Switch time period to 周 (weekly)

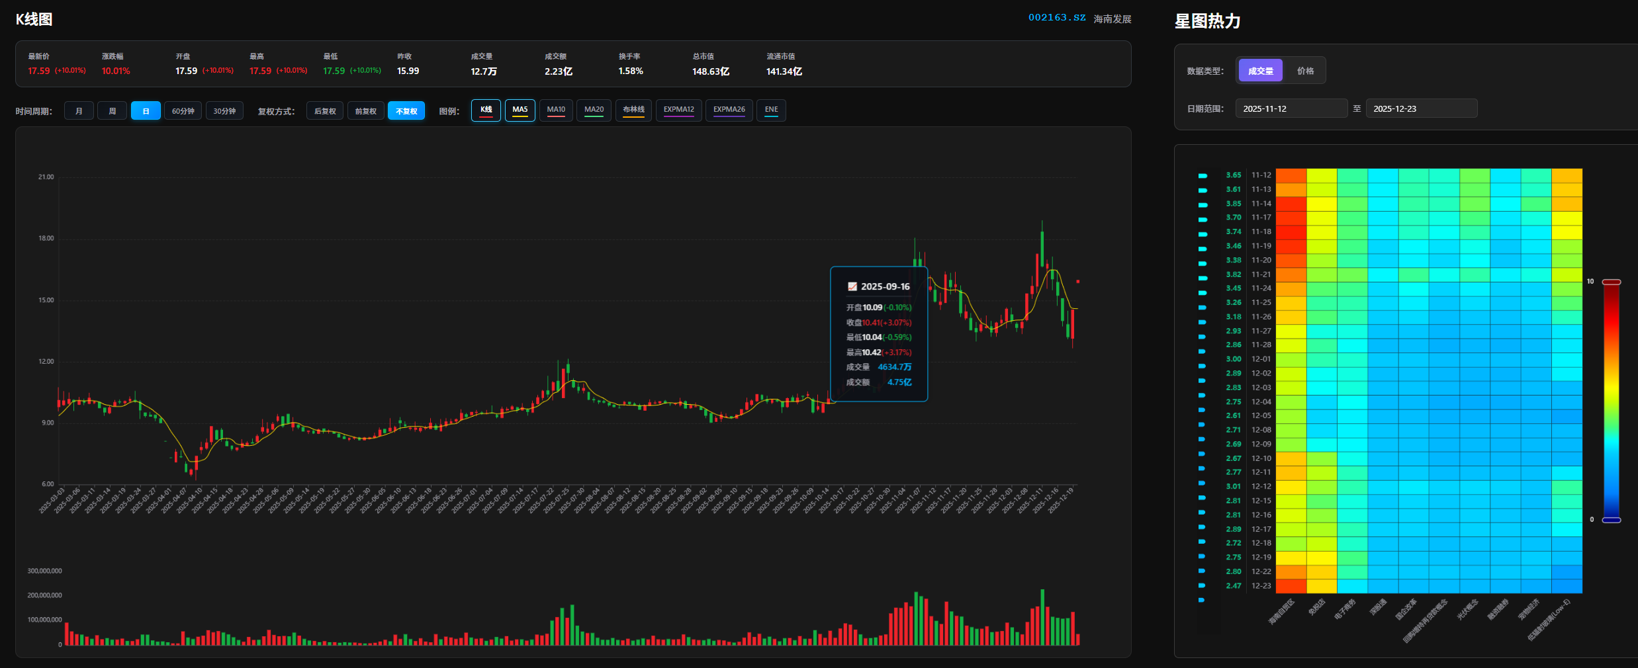tap(112, 111)
